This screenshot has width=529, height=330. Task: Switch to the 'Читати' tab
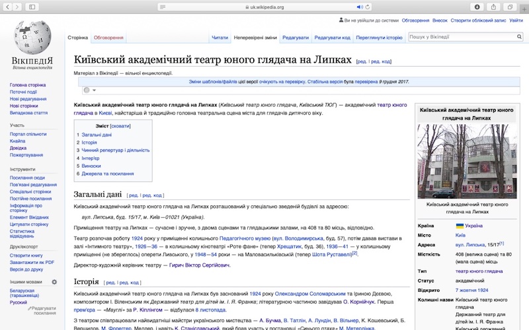[220, 38]
